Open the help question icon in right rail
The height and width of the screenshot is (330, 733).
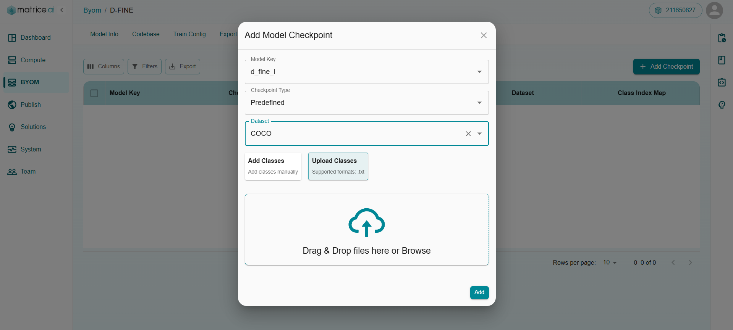click(722, 105)
